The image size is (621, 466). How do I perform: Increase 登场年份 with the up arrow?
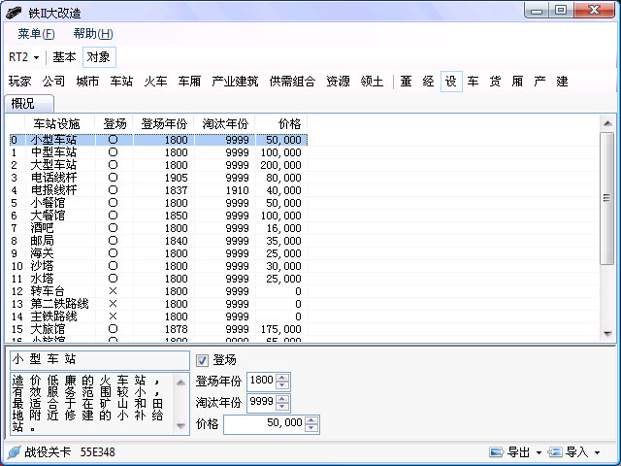tap(282, 378)
